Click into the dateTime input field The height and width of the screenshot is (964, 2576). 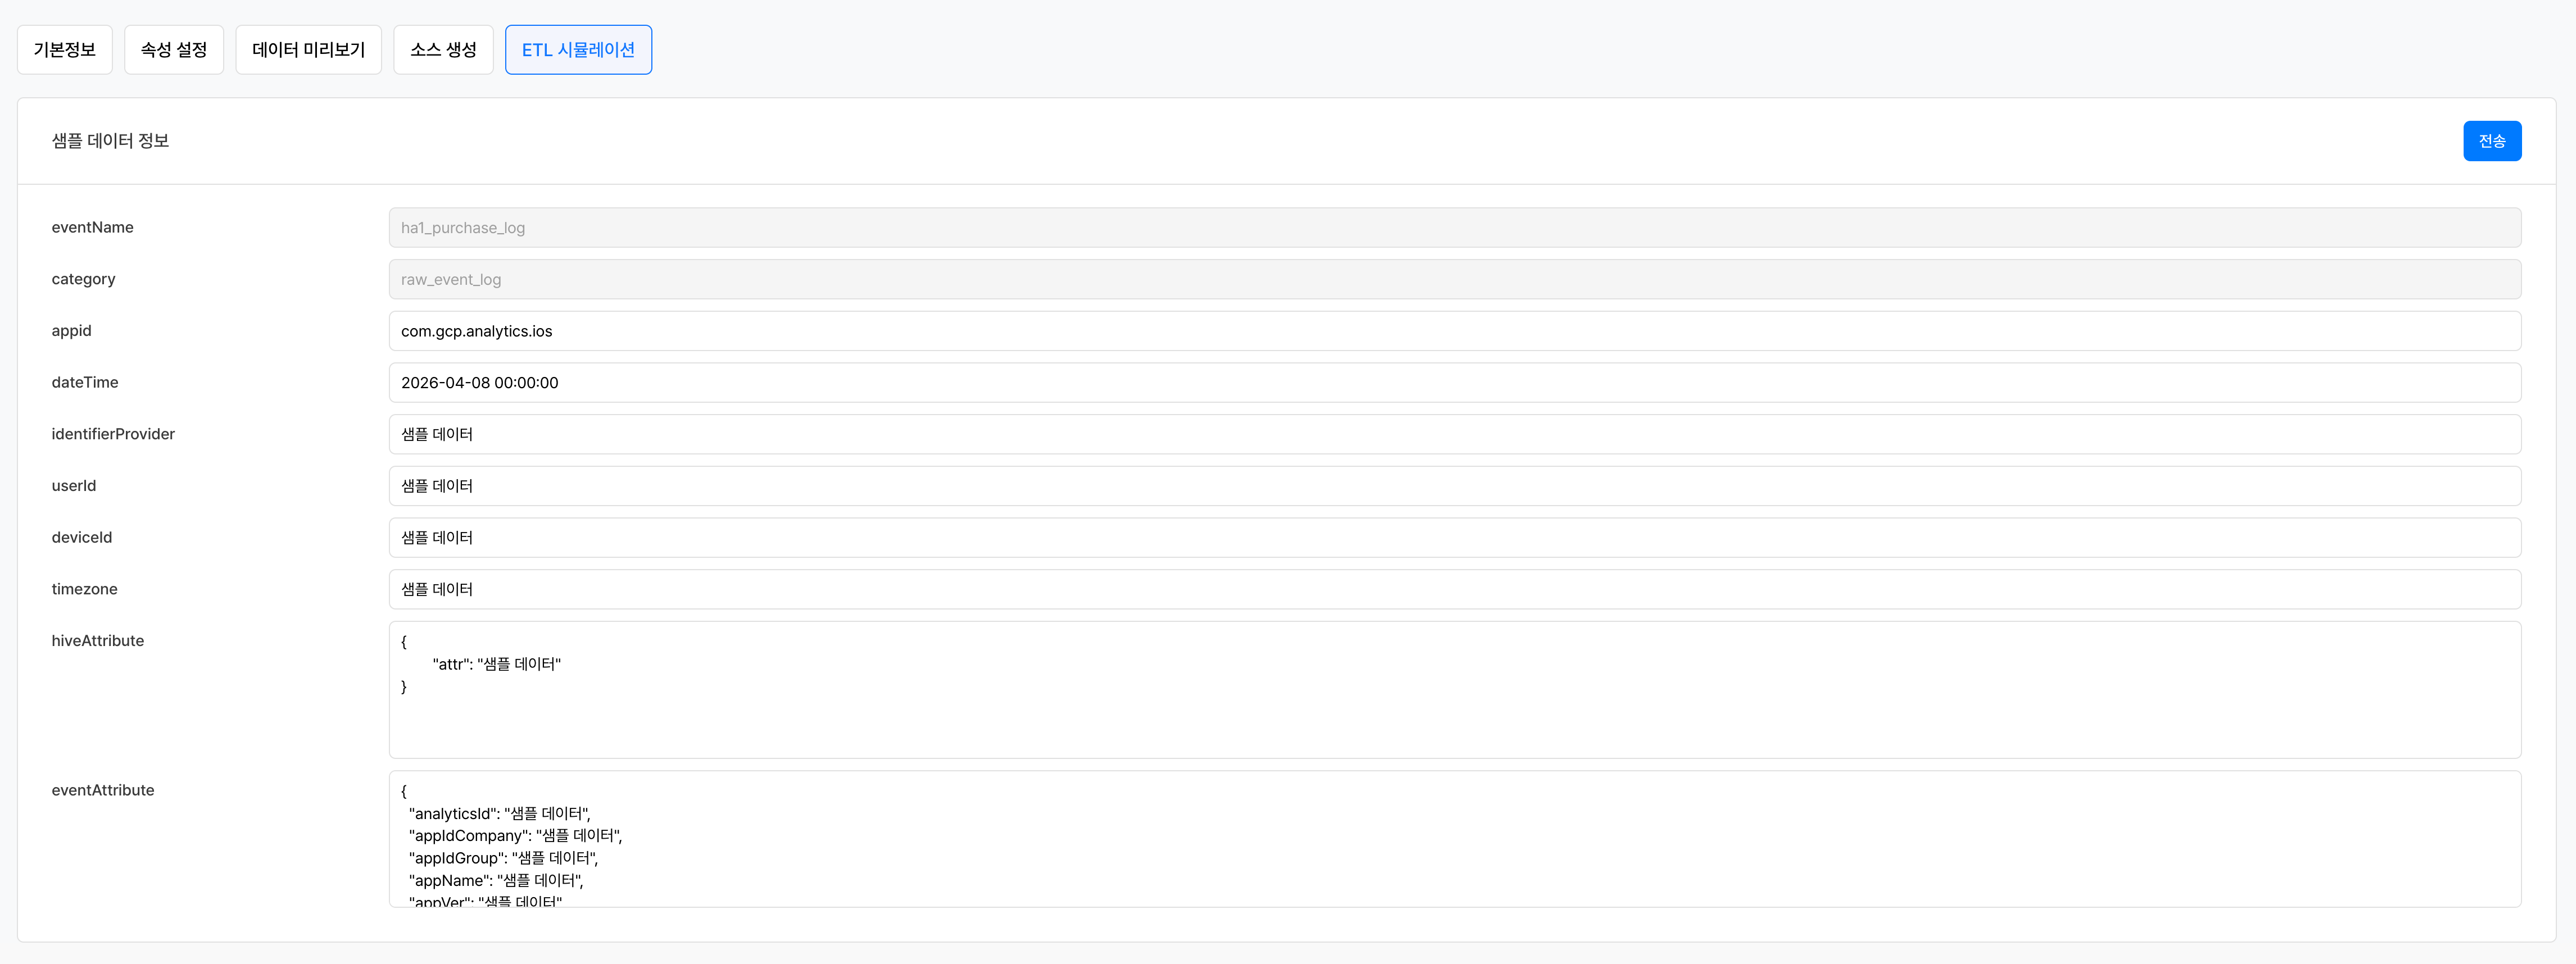point(1454,383)
